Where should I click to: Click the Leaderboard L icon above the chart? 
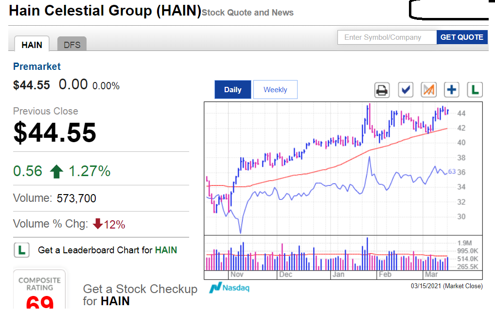point(475,90)
